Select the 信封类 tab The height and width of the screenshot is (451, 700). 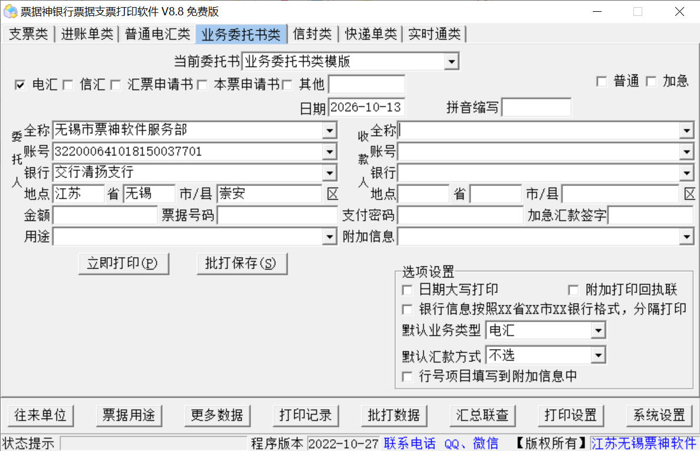coord(312,34)
